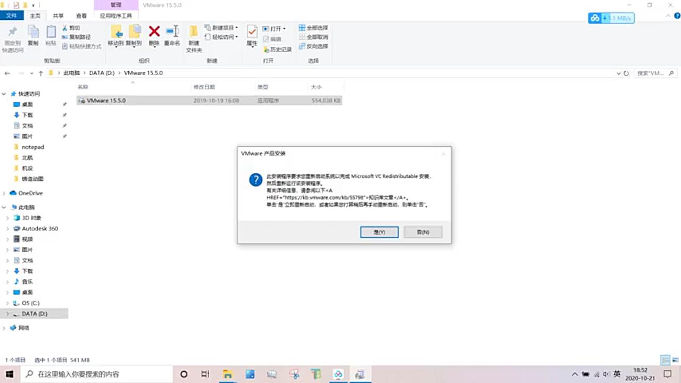The image size is (681, 383).
Task: Collapse the Quick access (快速访问) section
Action: tap(4, 94)
